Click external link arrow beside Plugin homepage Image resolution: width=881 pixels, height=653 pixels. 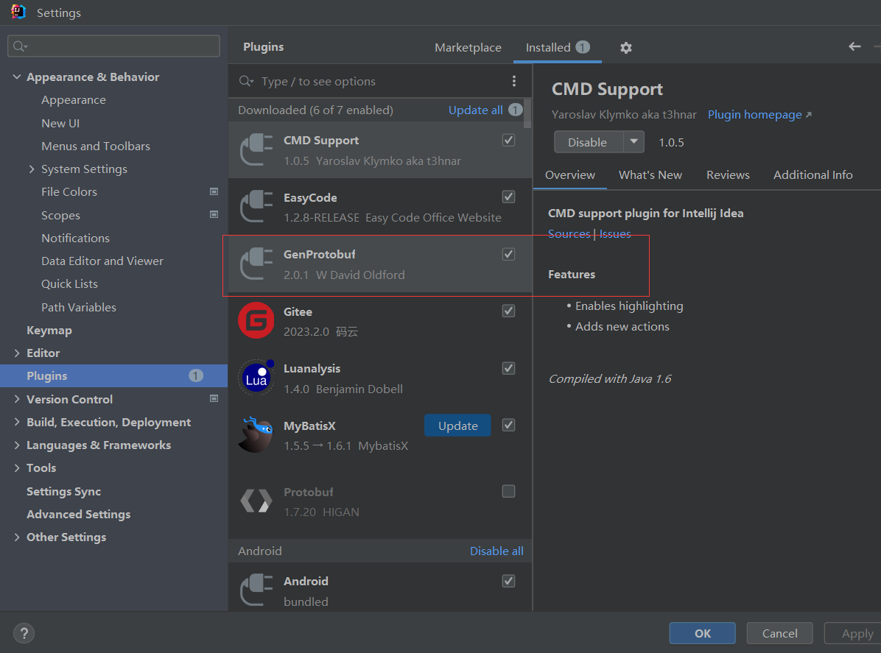(x=809, y=115)
